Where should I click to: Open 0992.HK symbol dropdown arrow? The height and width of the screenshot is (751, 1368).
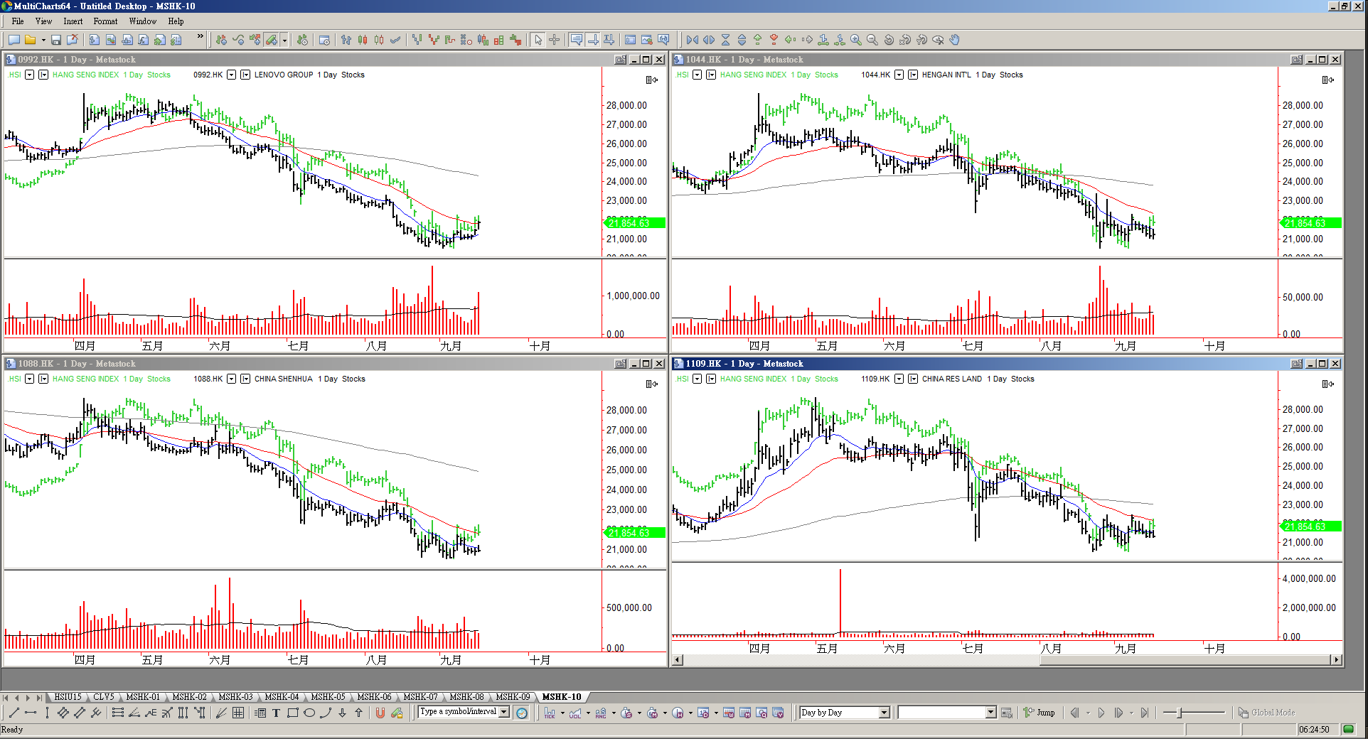tap(231, 75)
